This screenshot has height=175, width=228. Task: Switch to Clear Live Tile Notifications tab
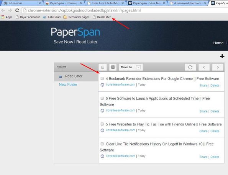pyautogui.click(x=105, y=3)
